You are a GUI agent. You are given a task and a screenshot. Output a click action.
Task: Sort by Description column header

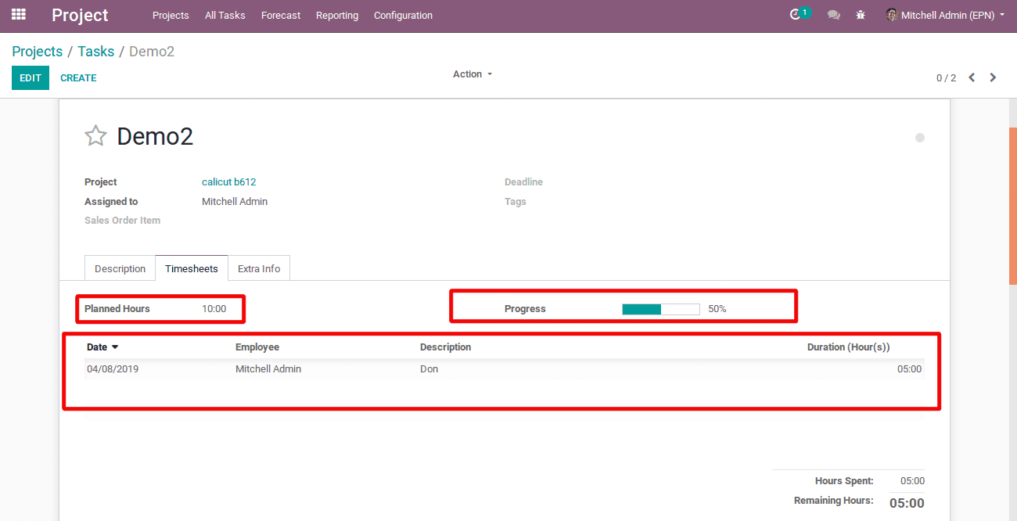click(x=445, y=347)
